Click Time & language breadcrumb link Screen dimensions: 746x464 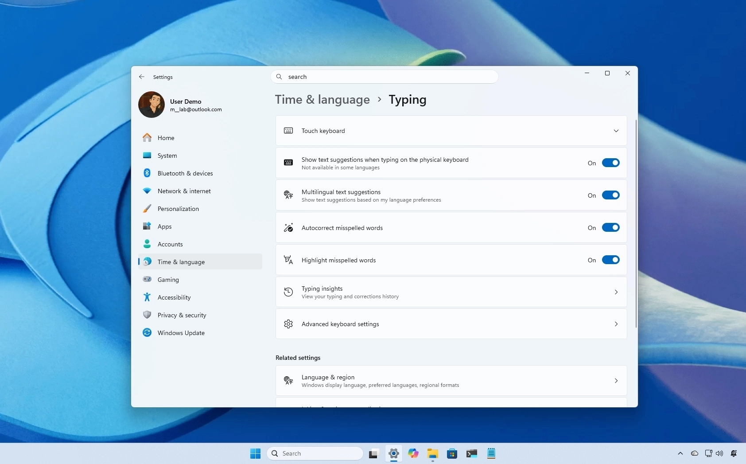point(322,100)
